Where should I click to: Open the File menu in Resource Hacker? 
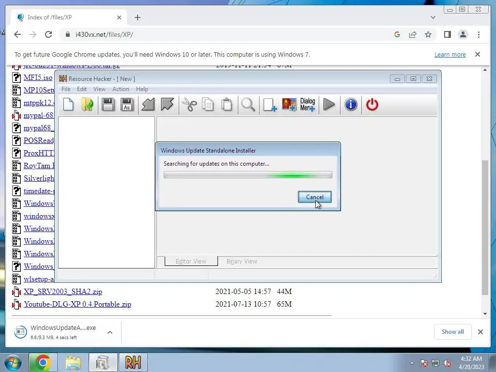pyautogui.click(x=66, y=89)
